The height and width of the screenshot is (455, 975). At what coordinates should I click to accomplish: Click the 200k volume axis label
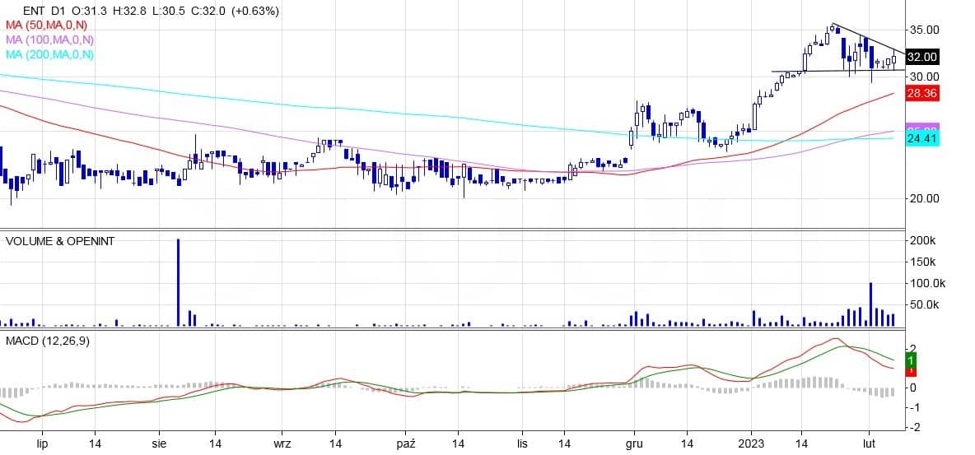pyautogui.click(x=921, y=241)
